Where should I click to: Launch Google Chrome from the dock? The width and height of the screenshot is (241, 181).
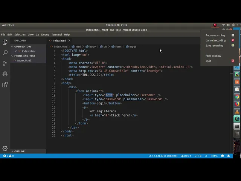click(237, 97)
